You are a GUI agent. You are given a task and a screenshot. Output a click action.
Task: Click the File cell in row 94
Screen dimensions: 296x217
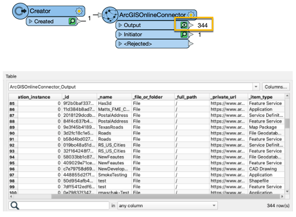(x=153, y=157)
